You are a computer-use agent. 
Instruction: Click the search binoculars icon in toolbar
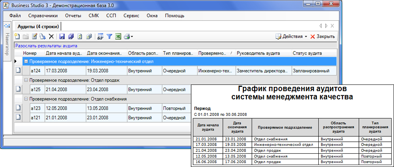click(100, 37)
